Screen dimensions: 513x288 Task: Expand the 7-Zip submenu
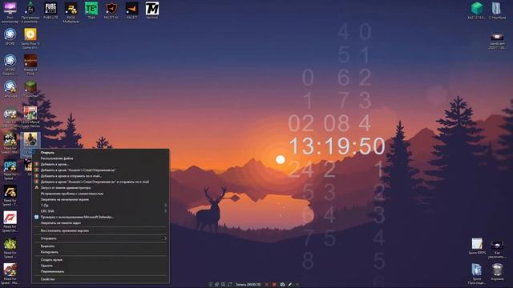click(x=101, y=206)
